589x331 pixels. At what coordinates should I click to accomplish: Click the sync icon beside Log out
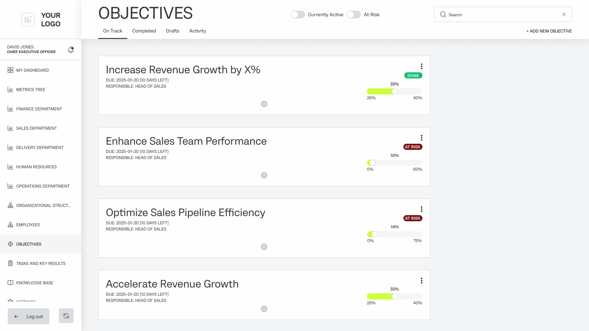[66, 316]
